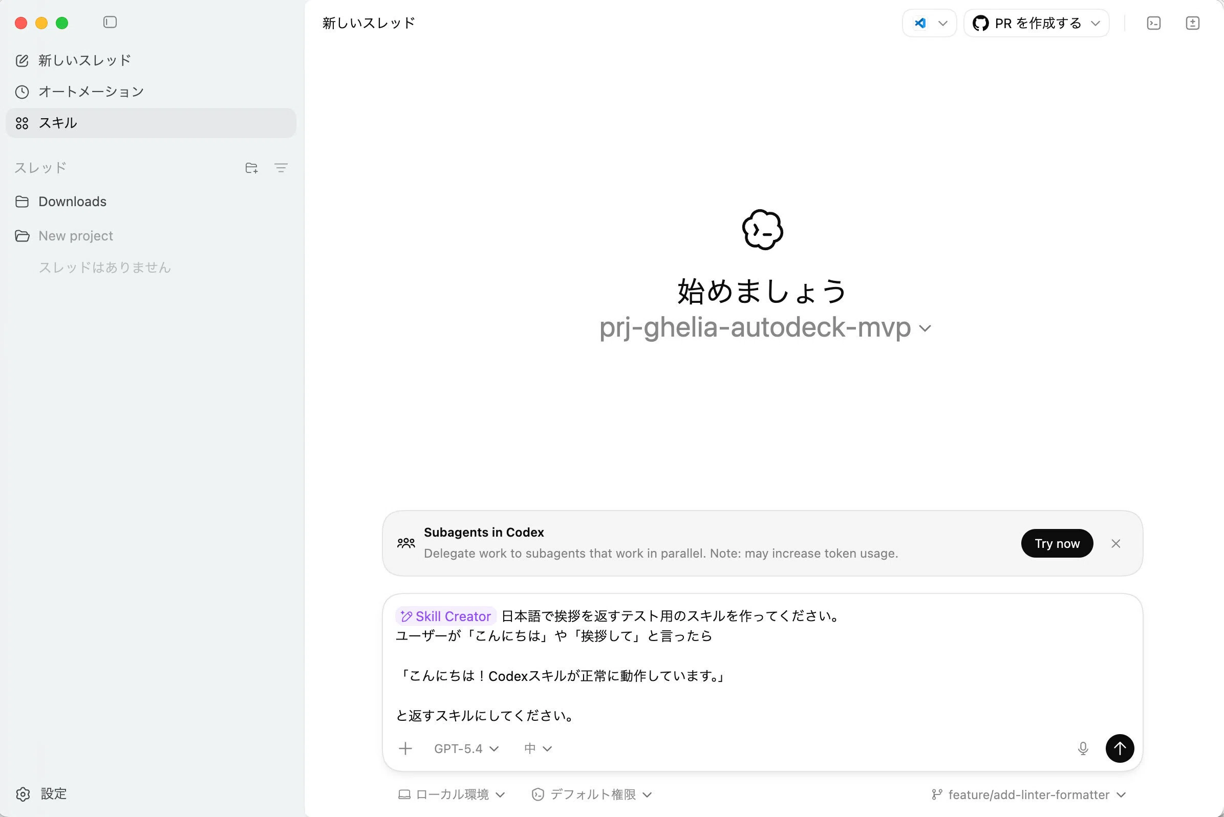The width and height of the screenshot is (1224, 817).
Task: Click スレッドはありません text
Action: click(105, 267)
